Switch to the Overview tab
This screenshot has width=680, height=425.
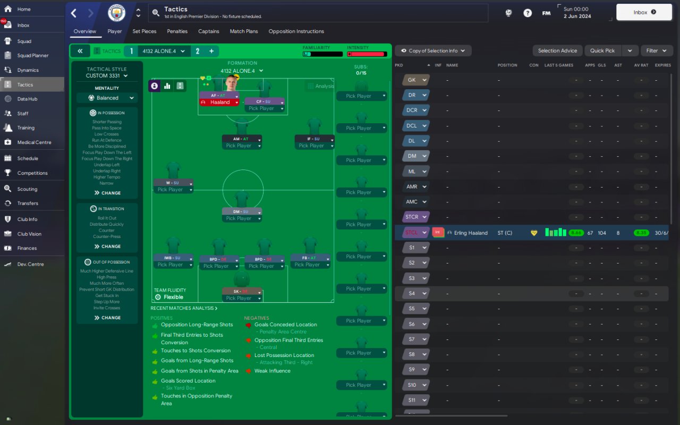[x=85, y=31]
